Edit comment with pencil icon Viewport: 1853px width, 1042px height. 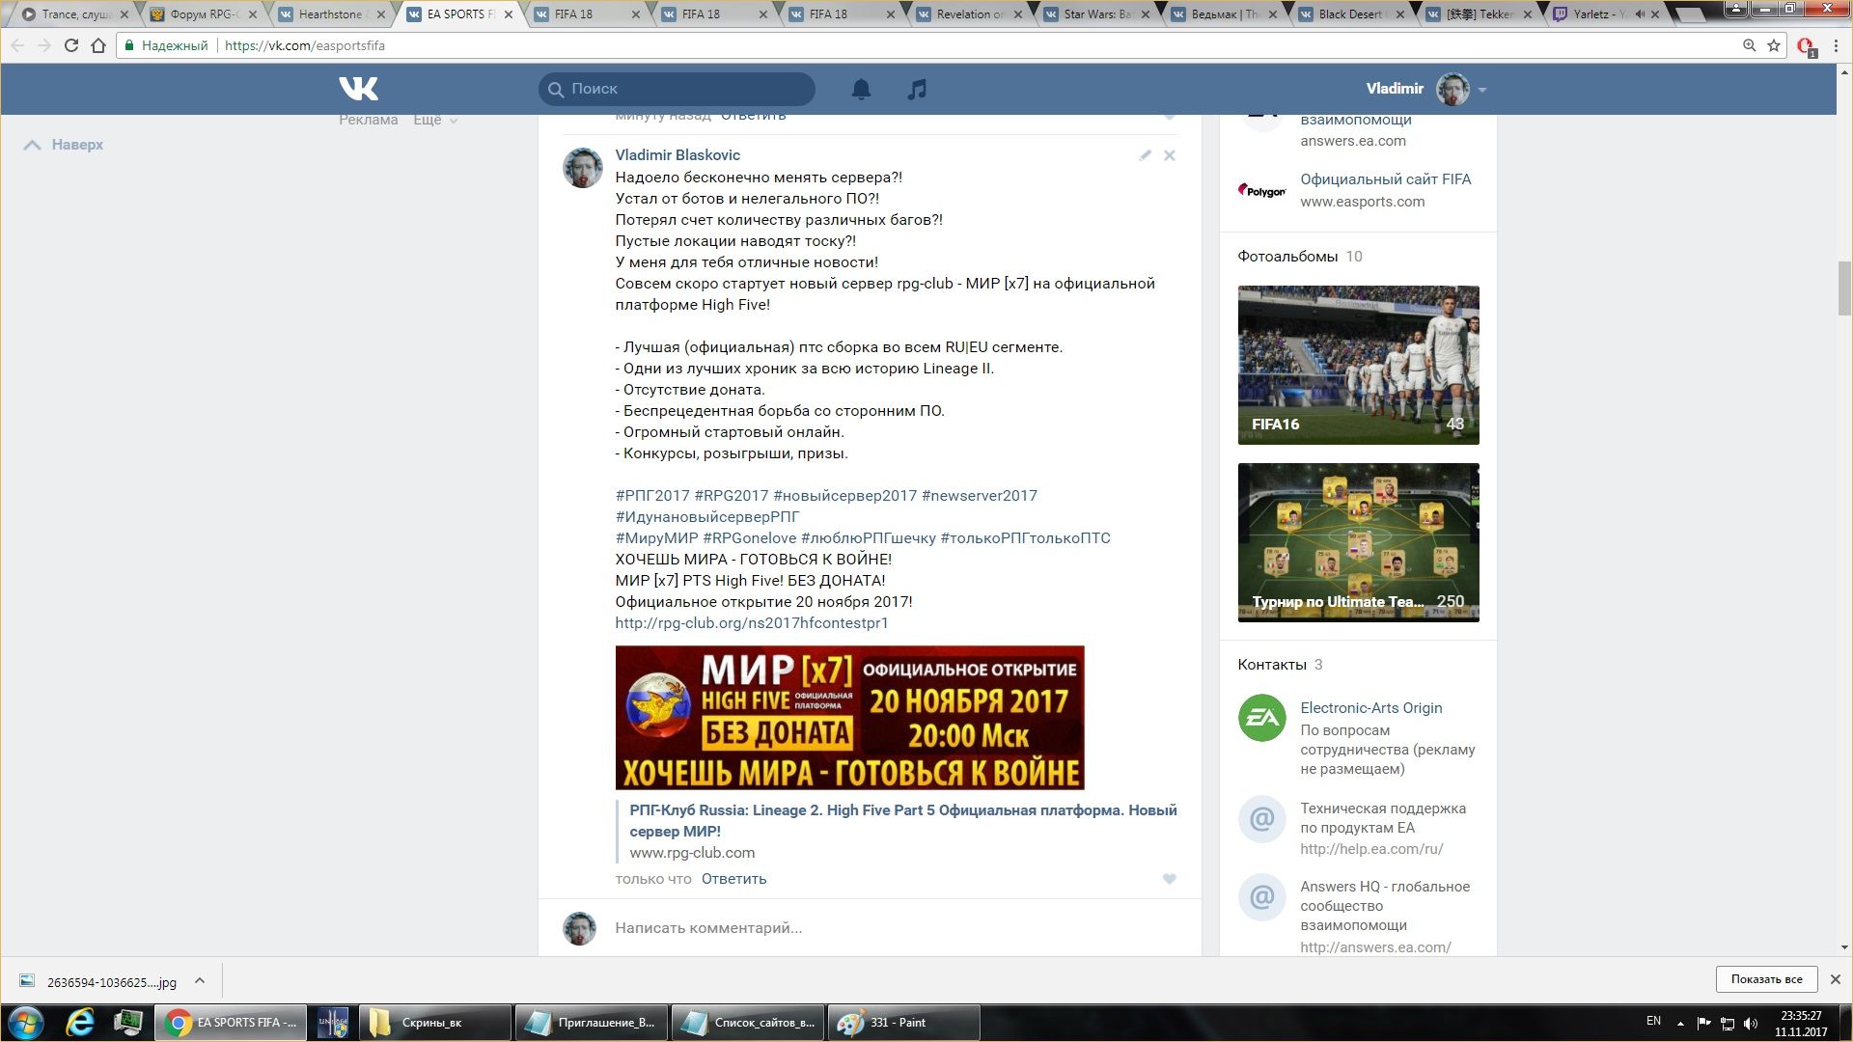click(x=1145, y=155)
